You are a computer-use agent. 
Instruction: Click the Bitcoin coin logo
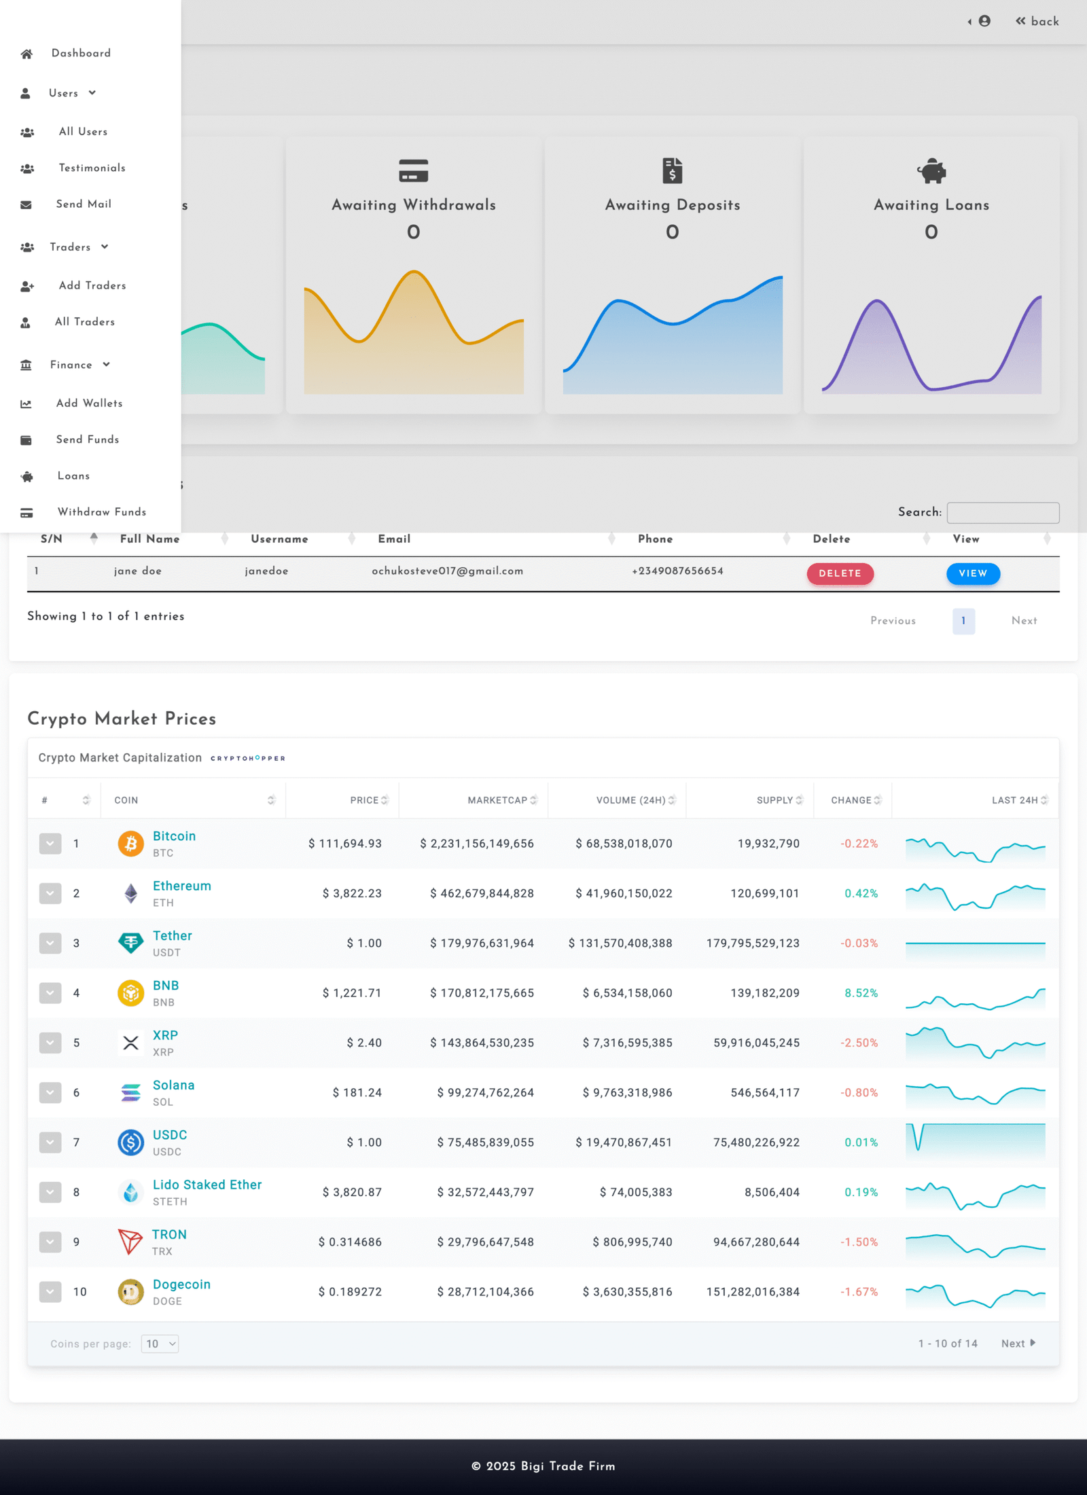point(130,844)
